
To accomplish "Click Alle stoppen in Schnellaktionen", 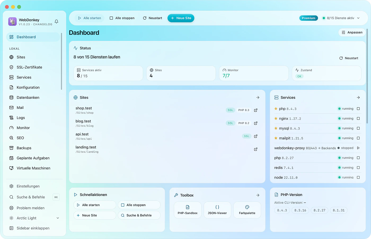I will tap(139, 205).
